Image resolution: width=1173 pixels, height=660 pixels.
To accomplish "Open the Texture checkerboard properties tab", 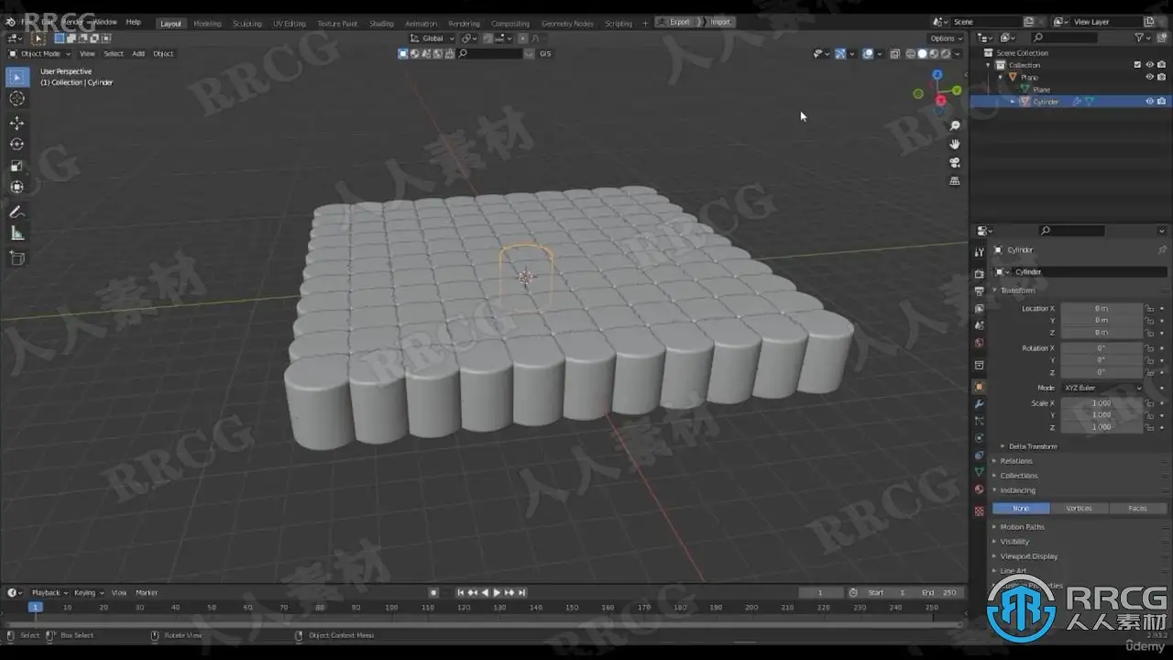I will click(980, 511).
